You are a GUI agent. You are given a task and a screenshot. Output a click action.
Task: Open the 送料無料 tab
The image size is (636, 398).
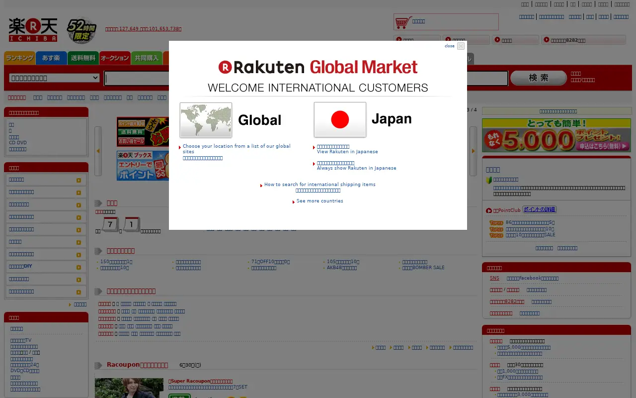(x=83, y=58)
